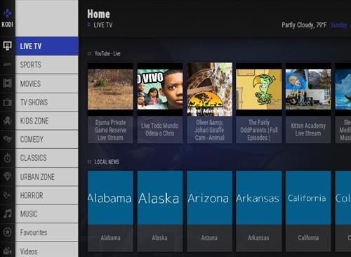The height and width of the screenshot is (257, 351).
Task: Click the LOCAL NEWS section header
Action: (107, 162)
